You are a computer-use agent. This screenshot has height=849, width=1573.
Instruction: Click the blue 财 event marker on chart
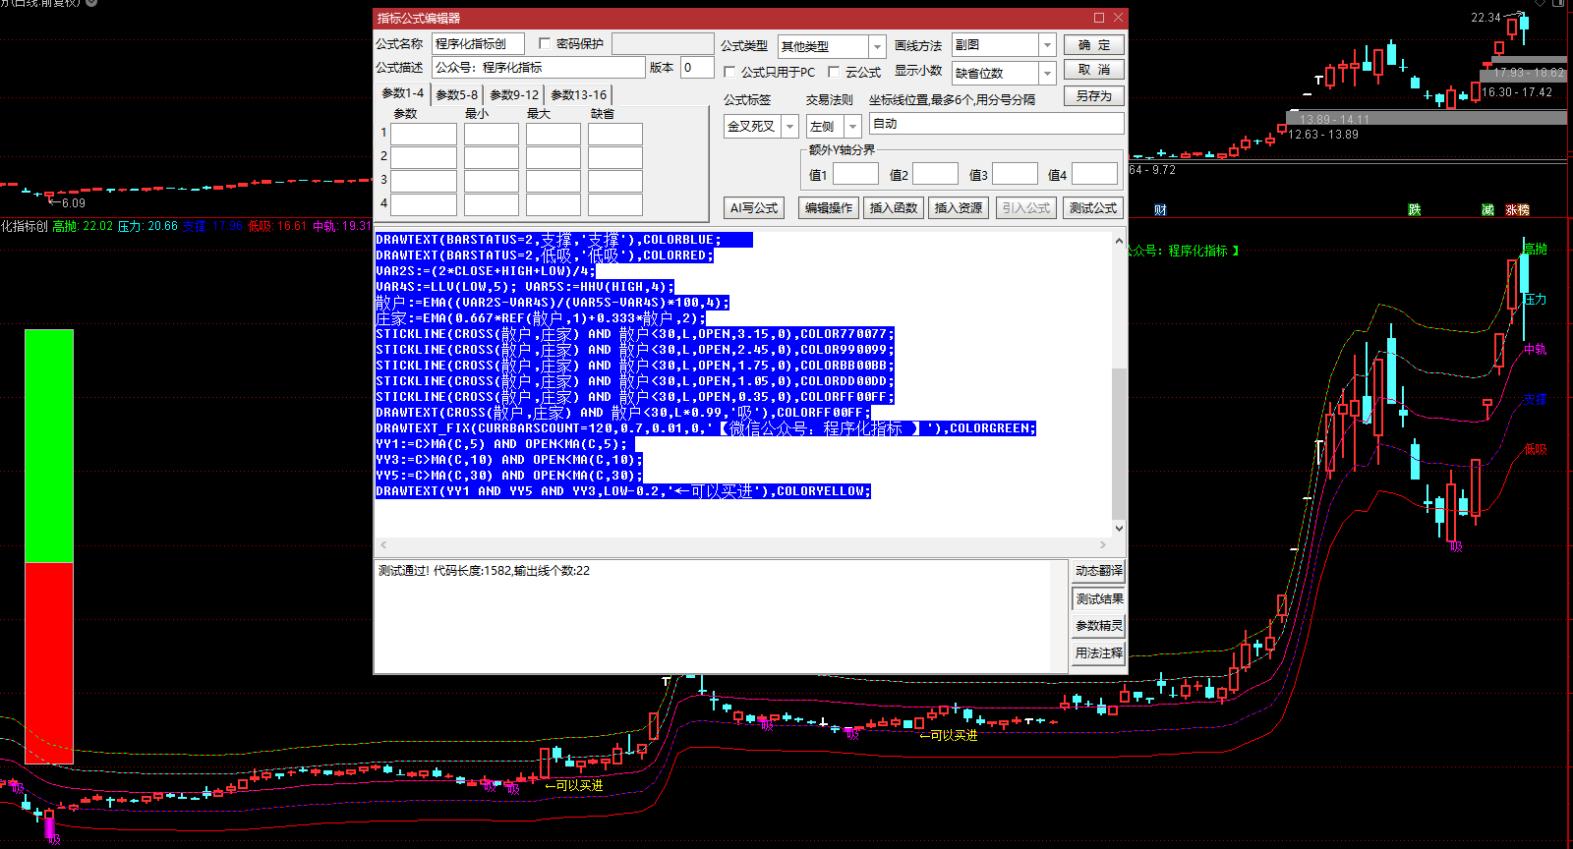1160,210
